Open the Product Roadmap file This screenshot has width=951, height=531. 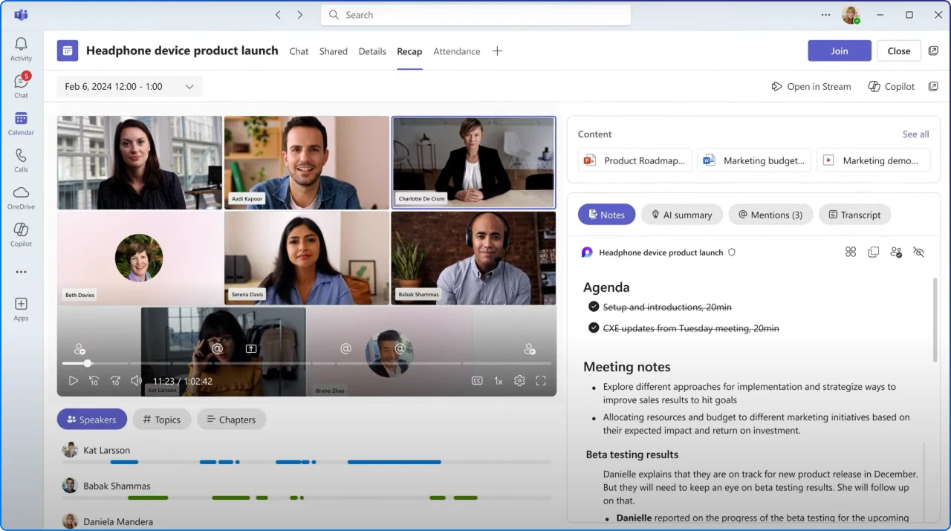click(x=635, y=160)
